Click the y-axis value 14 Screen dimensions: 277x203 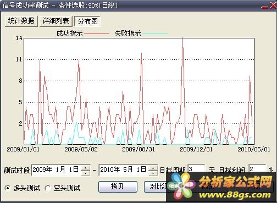point(19,38)
